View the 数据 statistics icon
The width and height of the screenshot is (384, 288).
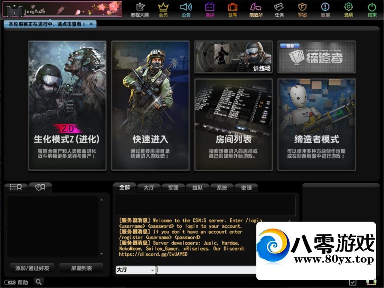(325, 10)
